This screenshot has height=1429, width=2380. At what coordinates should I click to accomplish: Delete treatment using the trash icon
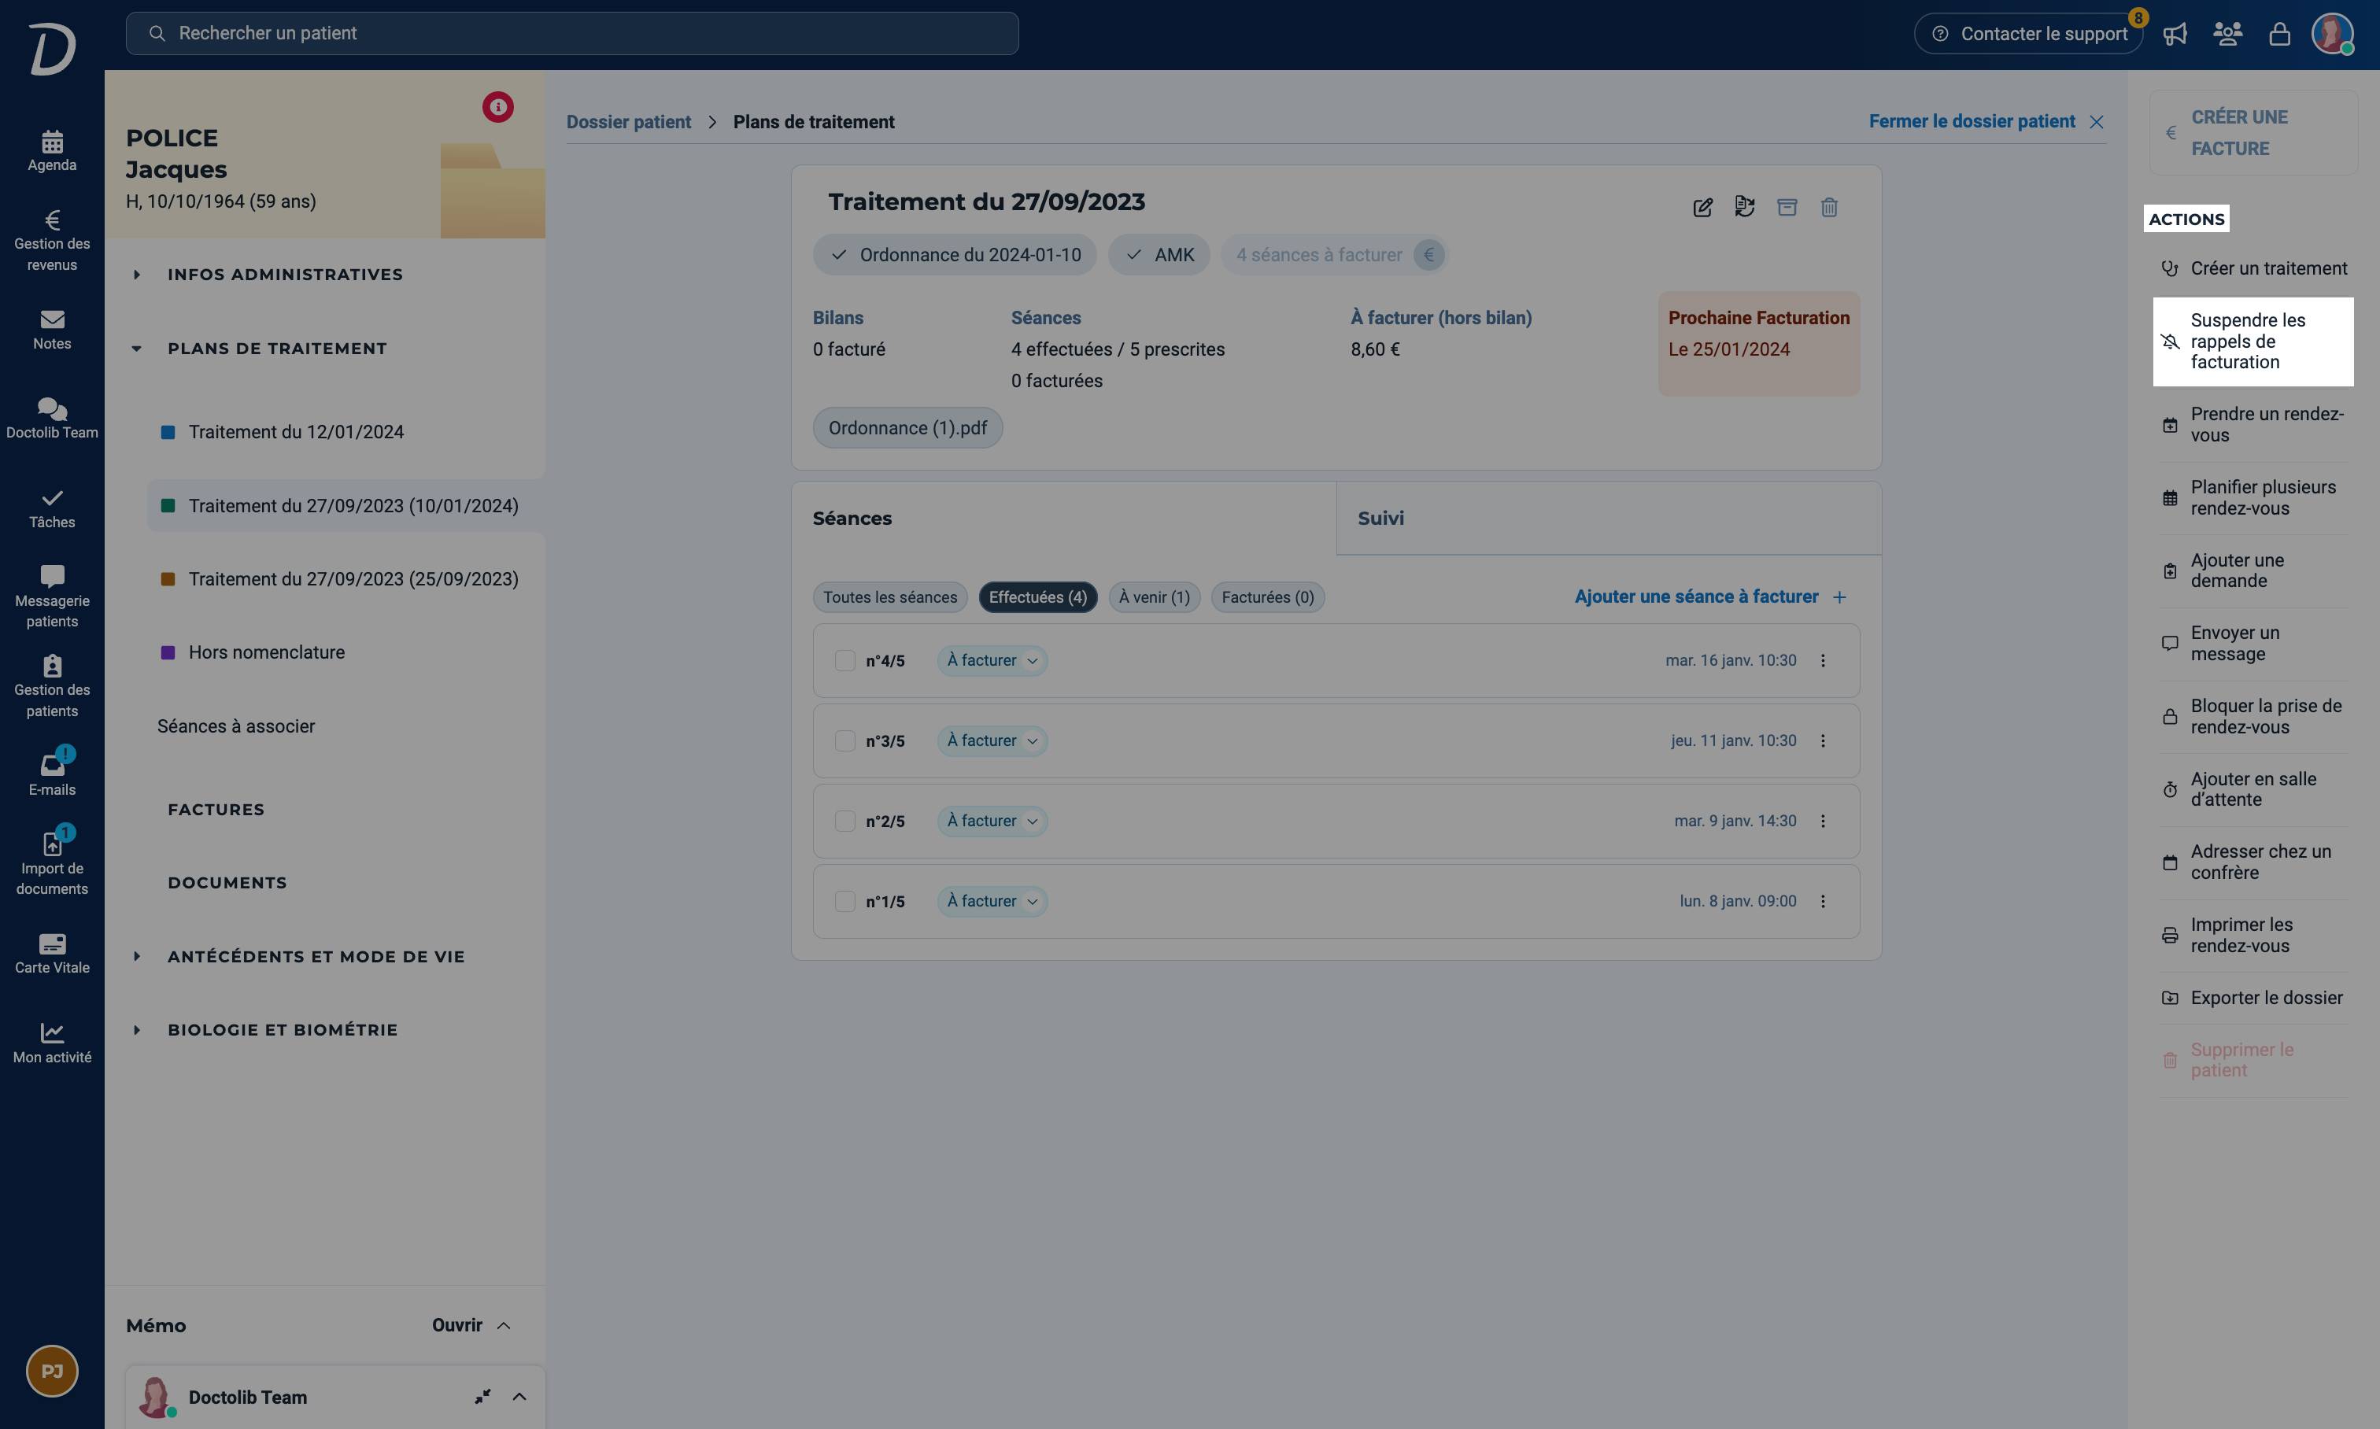click(1829, 207)
